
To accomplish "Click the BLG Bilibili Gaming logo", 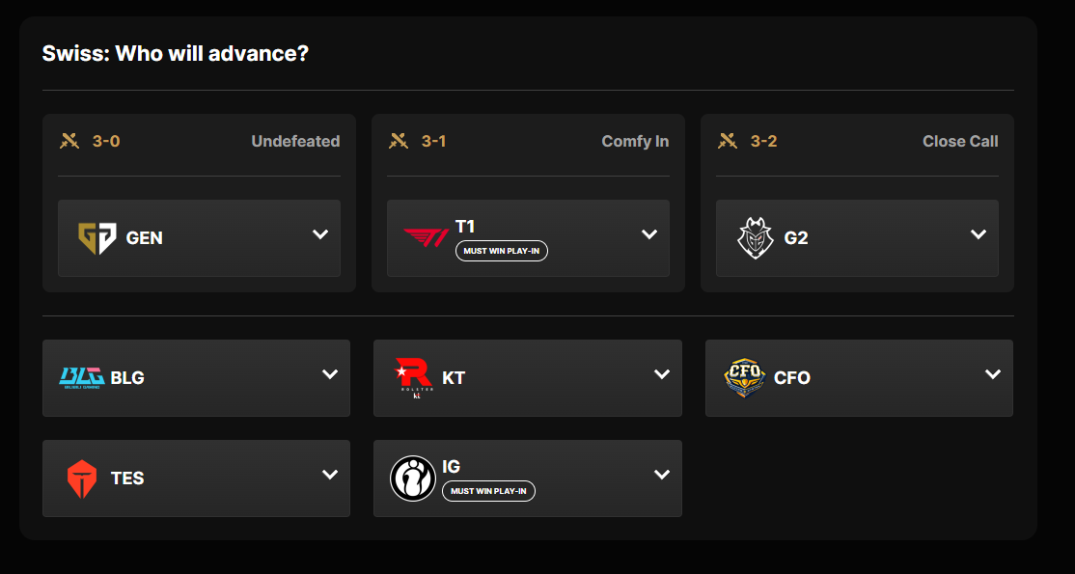I will (x=82, y=378).
